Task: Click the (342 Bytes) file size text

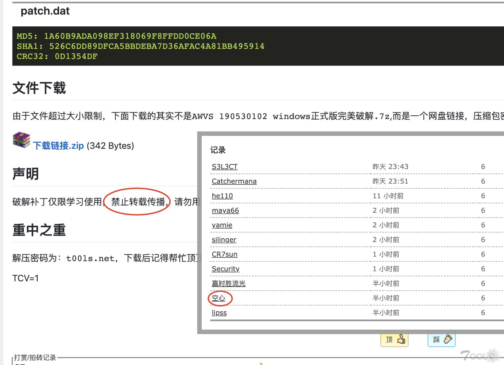Action: click(110, 146)
